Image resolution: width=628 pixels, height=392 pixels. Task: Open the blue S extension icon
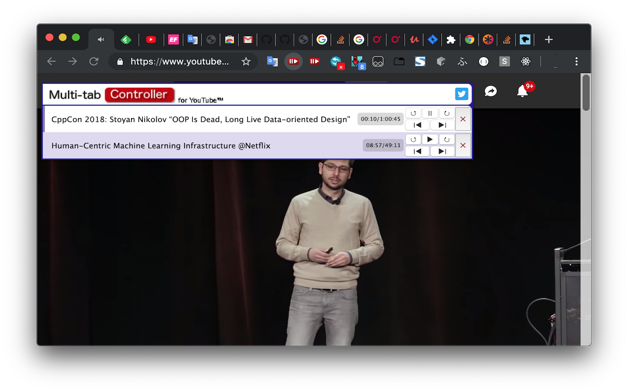click(420, 61)
